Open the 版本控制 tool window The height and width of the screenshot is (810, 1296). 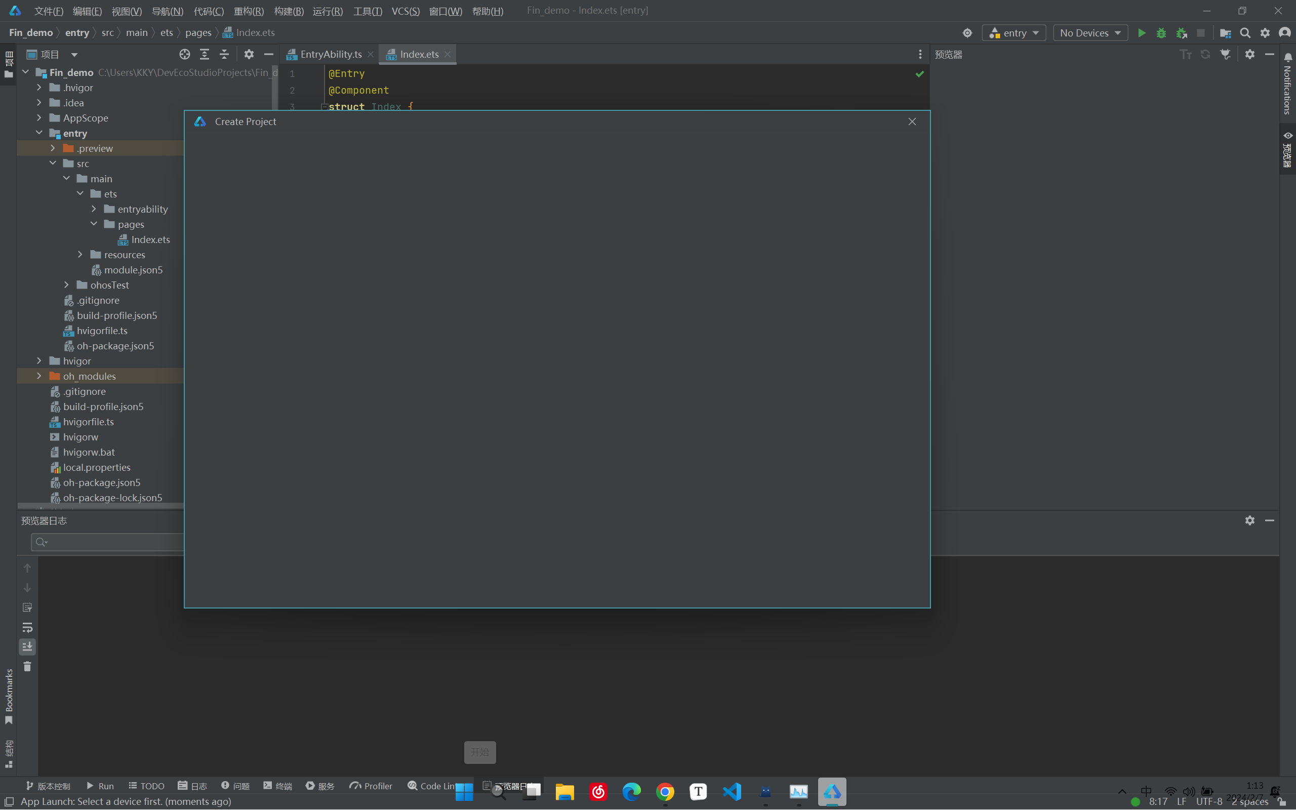(48, 786)
